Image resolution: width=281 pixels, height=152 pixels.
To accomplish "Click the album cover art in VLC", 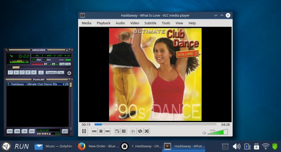I will 155,75.
